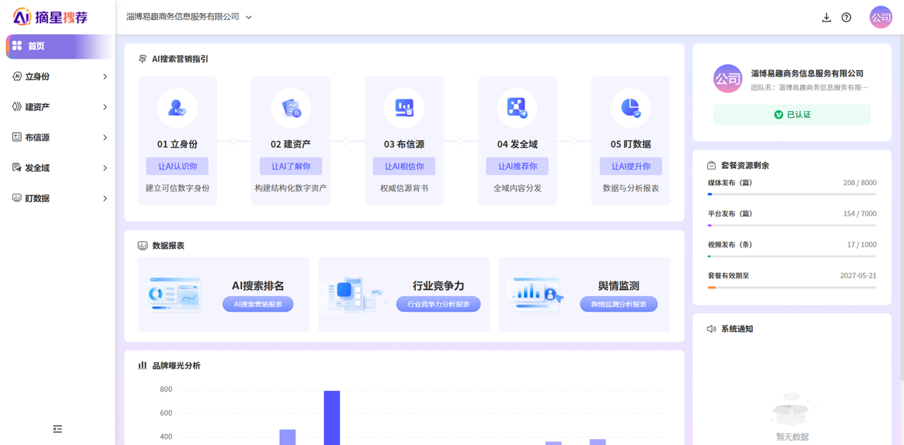Click the 154 / 7000 value

coord(859,214)
